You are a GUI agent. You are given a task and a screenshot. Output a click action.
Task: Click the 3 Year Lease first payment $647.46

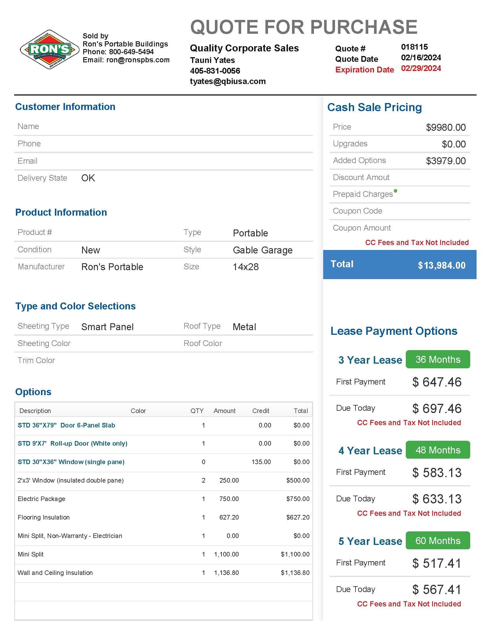(x=437, y=382)
